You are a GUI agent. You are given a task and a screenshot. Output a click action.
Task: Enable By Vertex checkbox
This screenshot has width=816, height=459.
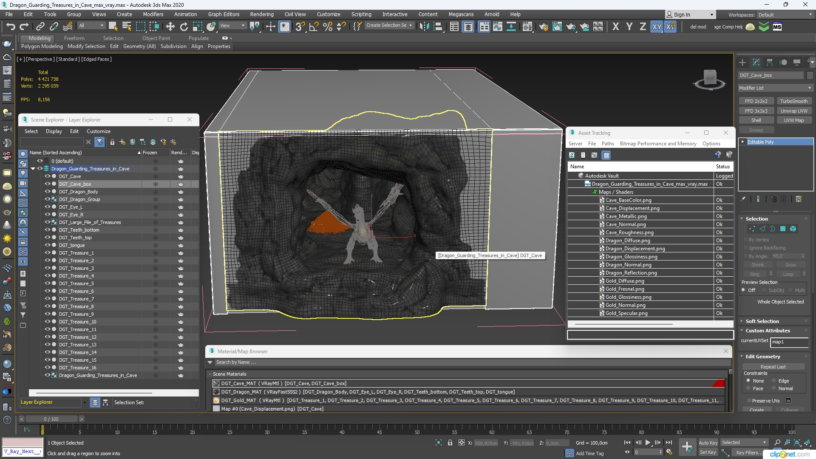(x=746, y=240)
